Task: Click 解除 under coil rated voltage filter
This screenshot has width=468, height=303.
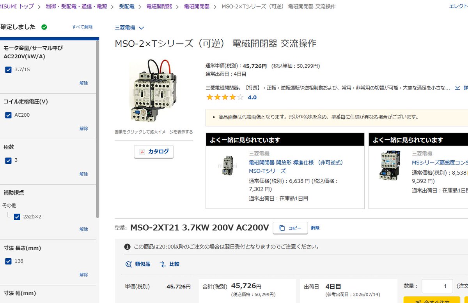Action: pos(84,129)
